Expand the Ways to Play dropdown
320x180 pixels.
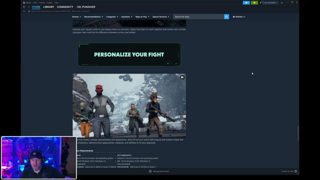[142, 17]
